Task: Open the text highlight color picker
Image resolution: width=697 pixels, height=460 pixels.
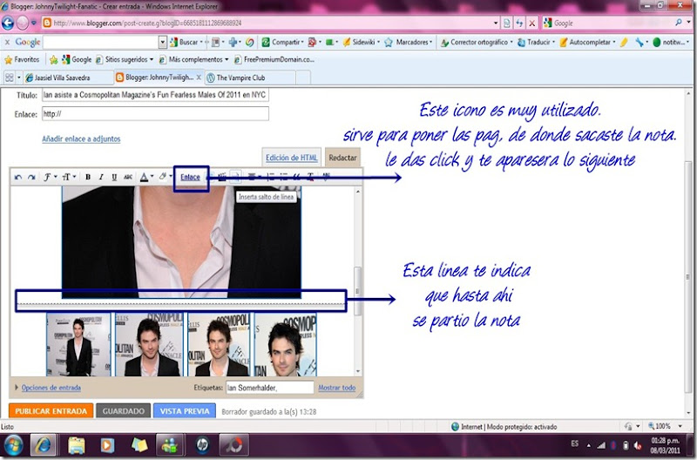Action: (x=165, y=177)
